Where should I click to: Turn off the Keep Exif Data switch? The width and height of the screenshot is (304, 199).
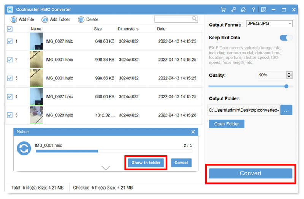coord(286,38)
